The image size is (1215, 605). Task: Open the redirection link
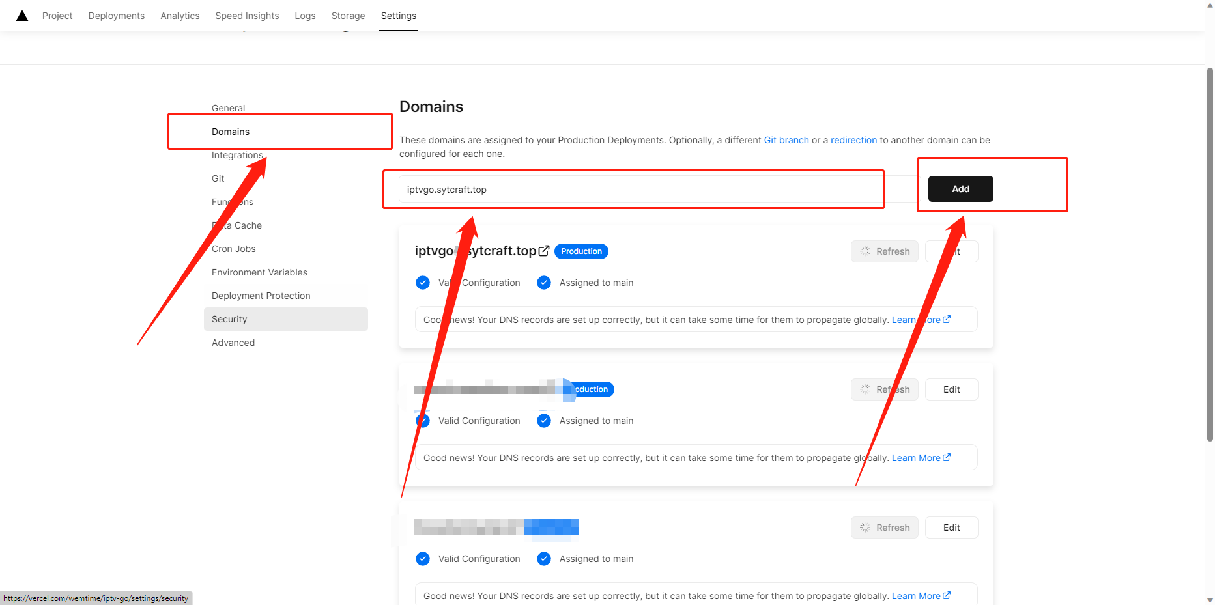tap(853, 140)
